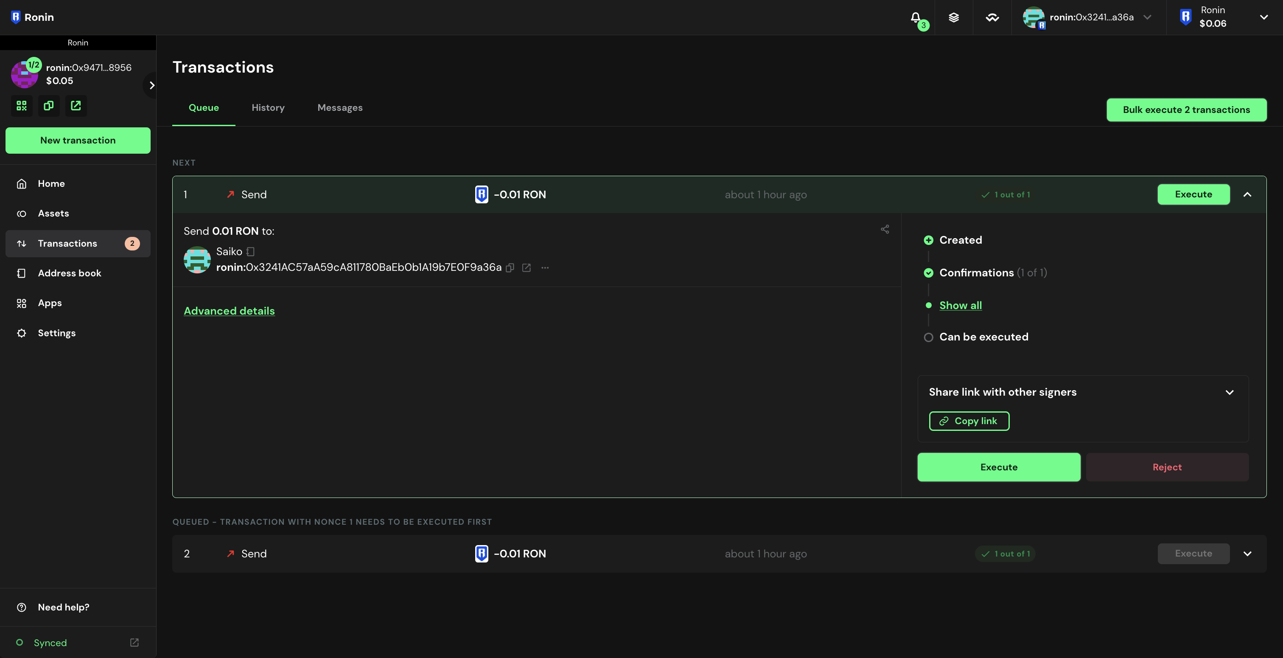Screen dimensions: 1283x658
Task: Open Apps in the sidebar
Action: tap(78, 303)
